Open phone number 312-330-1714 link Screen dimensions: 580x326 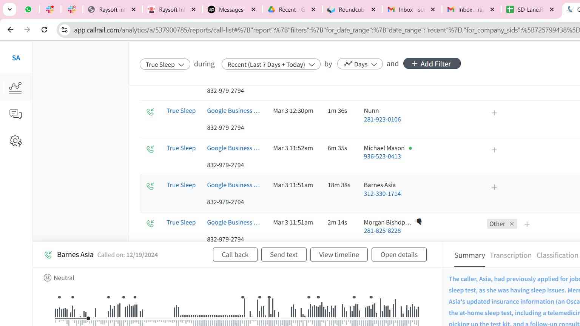tap(382, 194)
